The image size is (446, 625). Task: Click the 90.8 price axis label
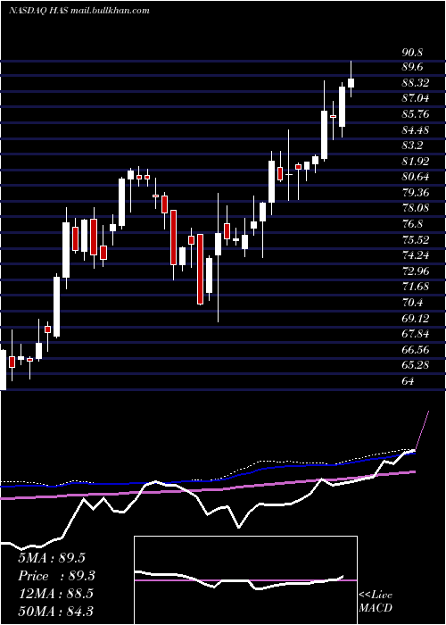click(412, 52)
